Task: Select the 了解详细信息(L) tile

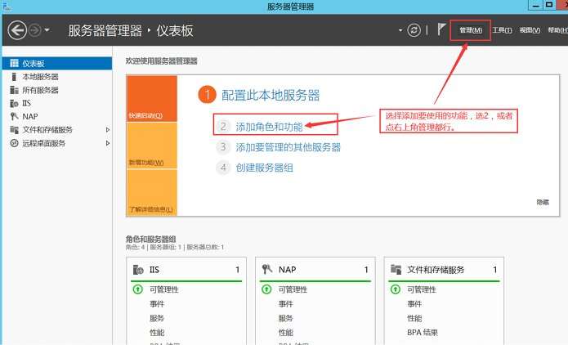Action: [152, 192]
